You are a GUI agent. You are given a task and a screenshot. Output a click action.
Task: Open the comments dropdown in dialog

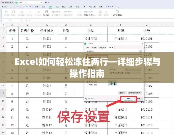pos(133,69)
